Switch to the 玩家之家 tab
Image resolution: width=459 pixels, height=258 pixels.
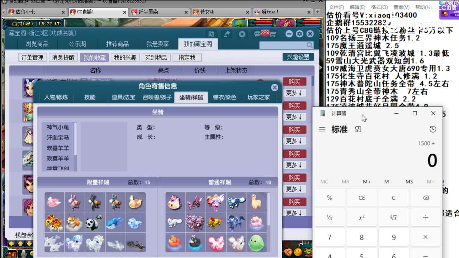258,97
